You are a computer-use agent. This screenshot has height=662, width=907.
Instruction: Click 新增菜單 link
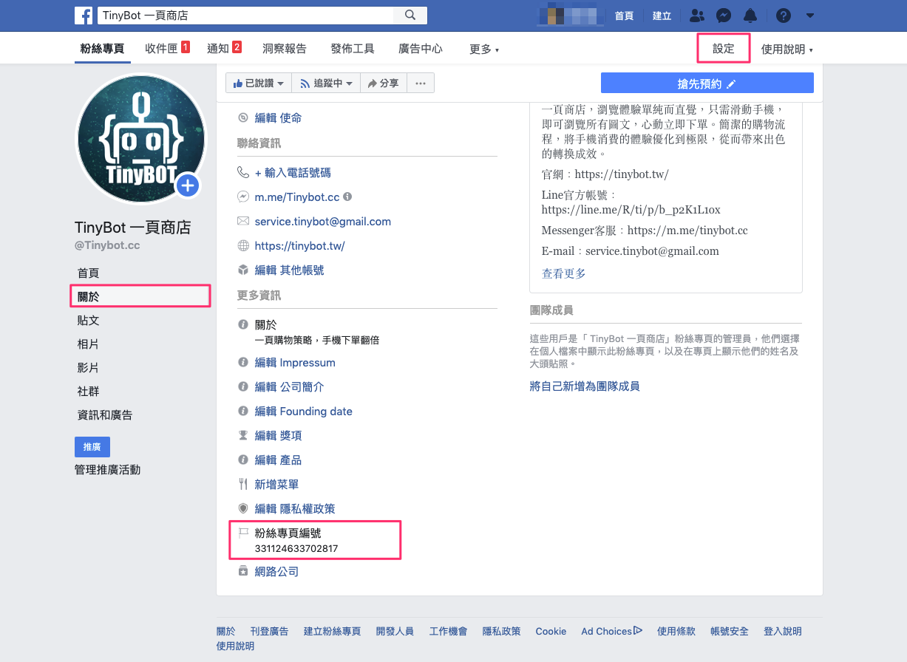pyautogui.click(x=276, y=485)
